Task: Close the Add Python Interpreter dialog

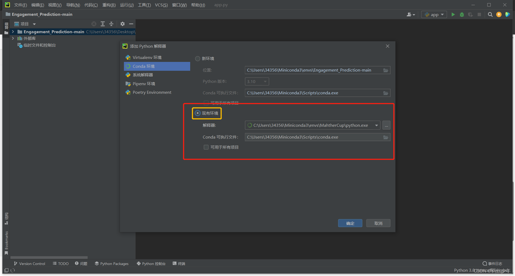Action: tap(388, 46)
